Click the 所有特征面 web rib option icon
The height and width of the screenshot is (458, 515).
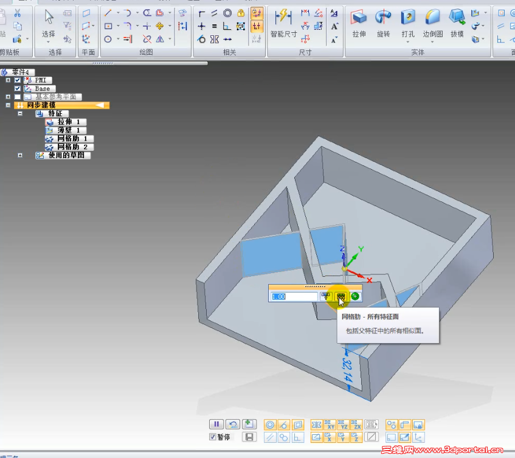pyautogui.click(x=340, y=296)
